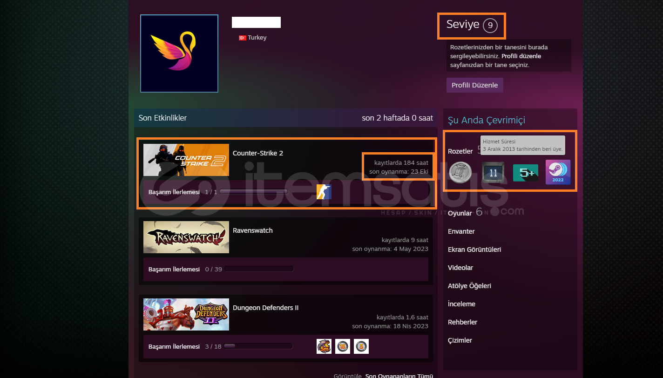The width and height of the screenshot is (663, 378).
Task: Open the Dungeon Defenders II title link
Action: [265, 308]
